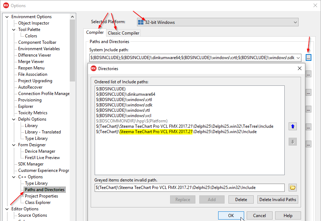Screen dimensions: 321x221
Task: Select Provisioning tree item
Action: click(x=30, y=100)
